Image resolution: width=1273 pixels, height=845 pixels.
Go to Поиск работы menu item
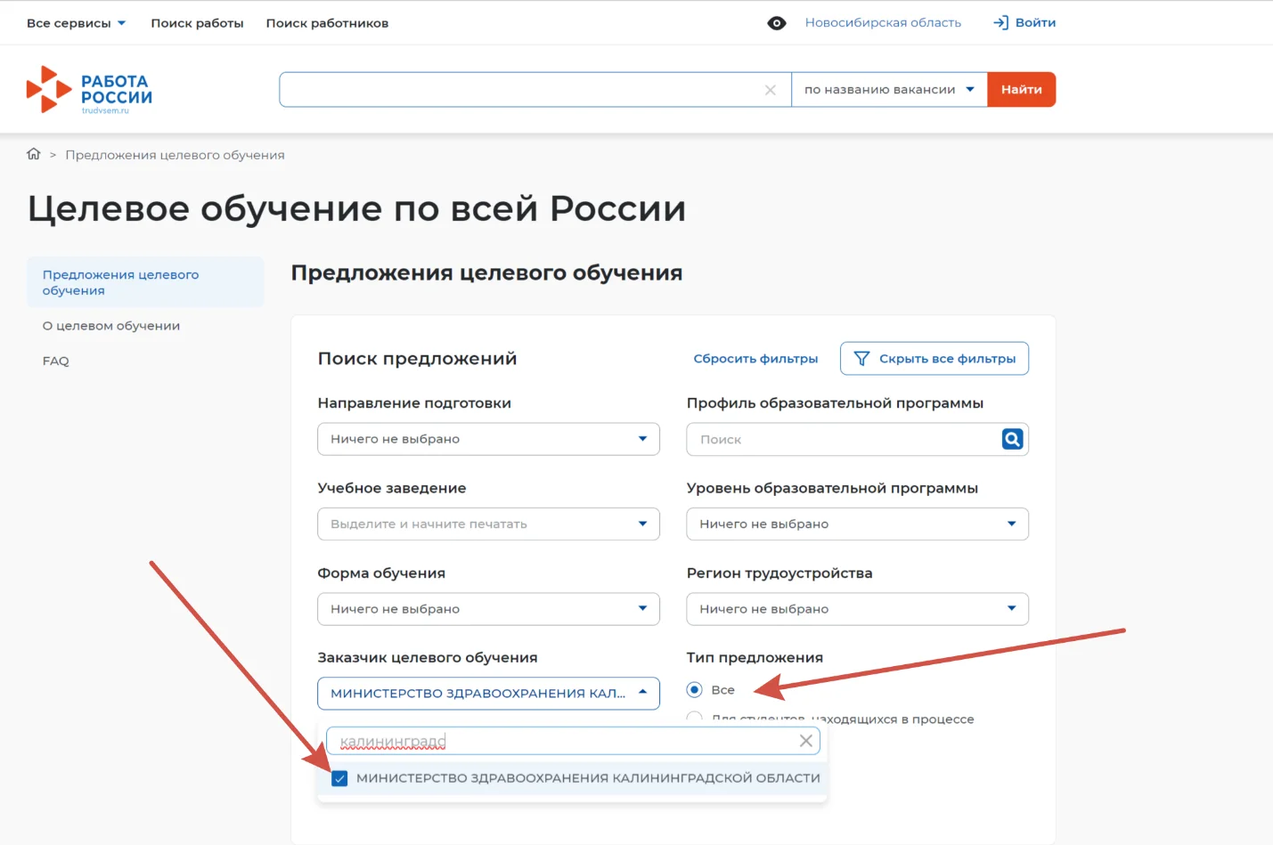click(197, 23)
